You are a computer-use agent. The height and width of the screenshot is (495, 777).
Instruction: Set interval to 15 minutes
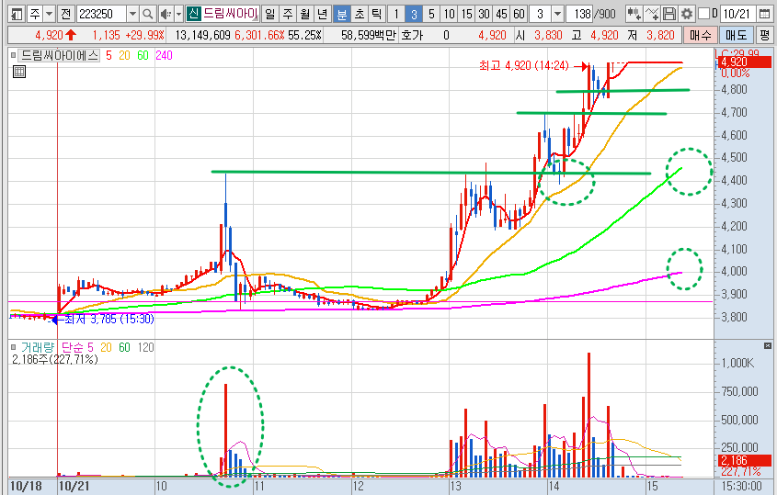point(466,14)
